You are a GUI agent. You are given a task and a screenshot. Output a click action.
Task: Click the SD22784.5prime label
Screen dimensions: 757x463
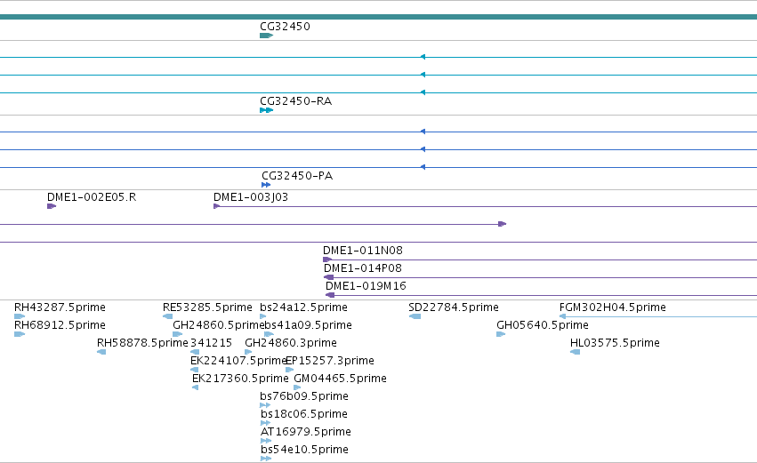pos(454,307)
